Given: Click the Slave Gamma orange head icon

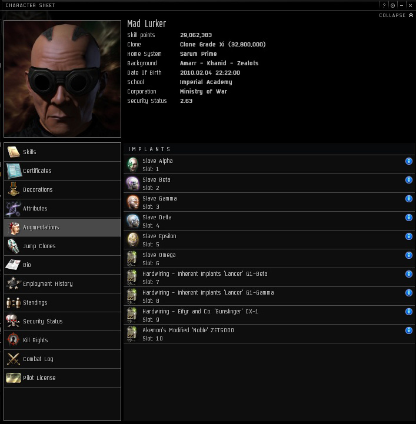Looking at the screenshot, I should (x=133, y=202).
